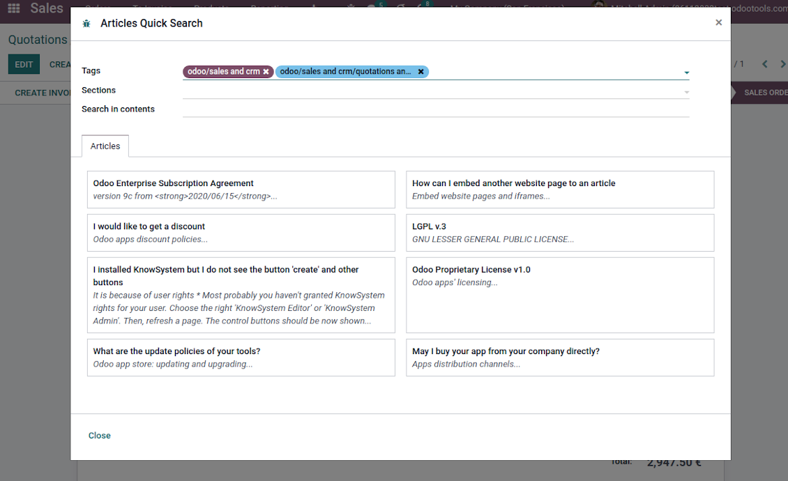Open the KnowSystem 'create' button article
This screenshot has height=481, width=788.
click(241, 295)
